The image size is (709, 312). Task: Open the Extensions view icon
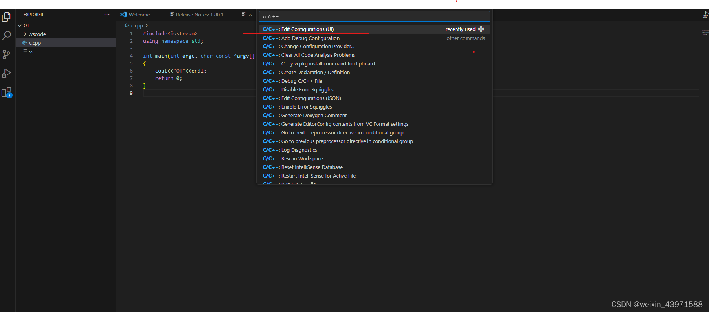click(x=6, y=93)
